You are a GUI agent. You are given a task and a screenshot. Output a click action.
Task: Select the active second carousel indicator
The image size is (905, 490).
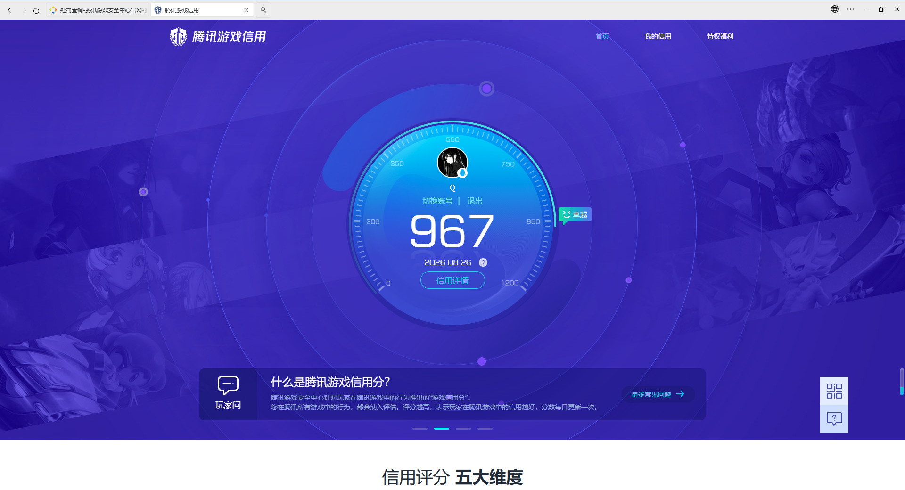pyautogui.click(x=442, y=429)
